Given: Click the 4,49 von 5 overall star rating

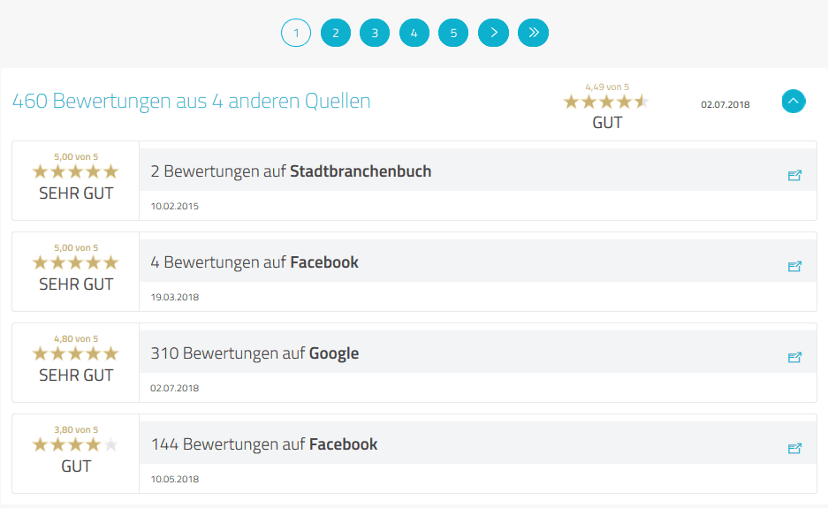Looking at the screenshot, I should [606, 102].
